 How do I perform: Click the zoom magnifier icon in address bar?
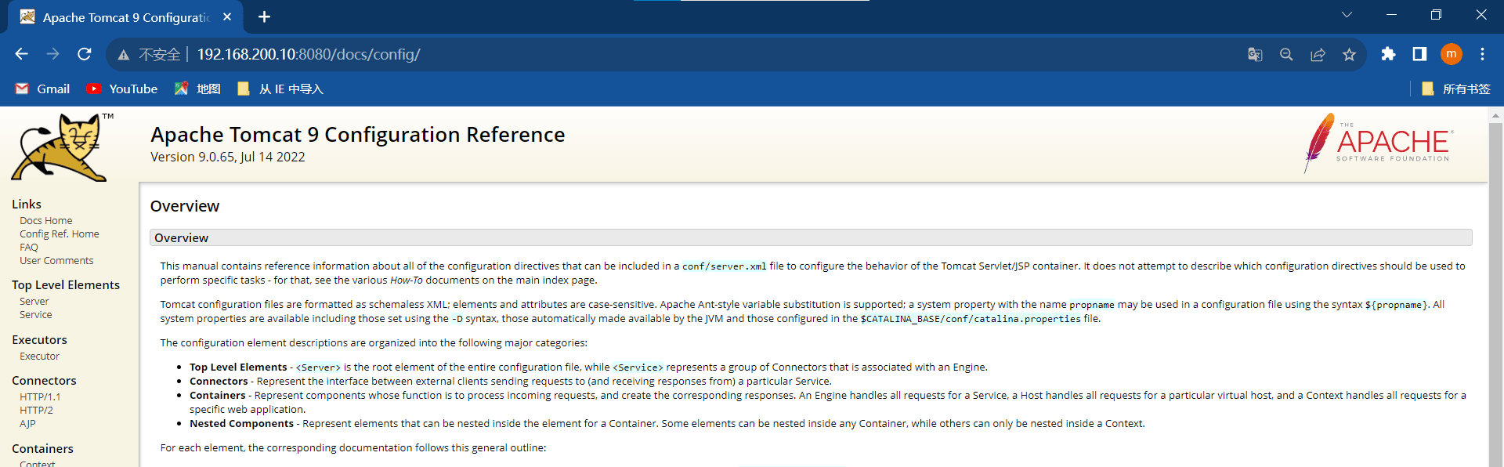coord(1286,54)
